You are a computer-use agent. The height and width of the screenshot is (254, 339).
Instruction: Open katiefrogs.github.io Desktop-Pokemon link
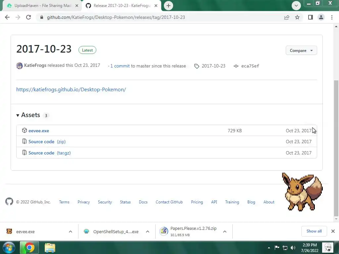pyautogui.click(x=71, y=89)
